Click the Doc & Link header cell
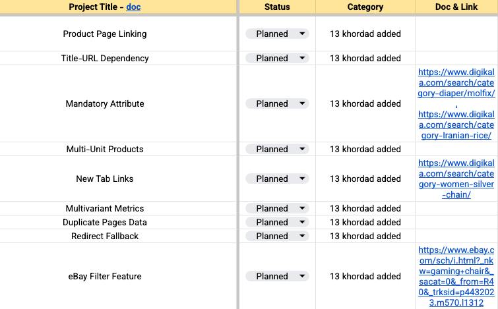 pos(456,7)
